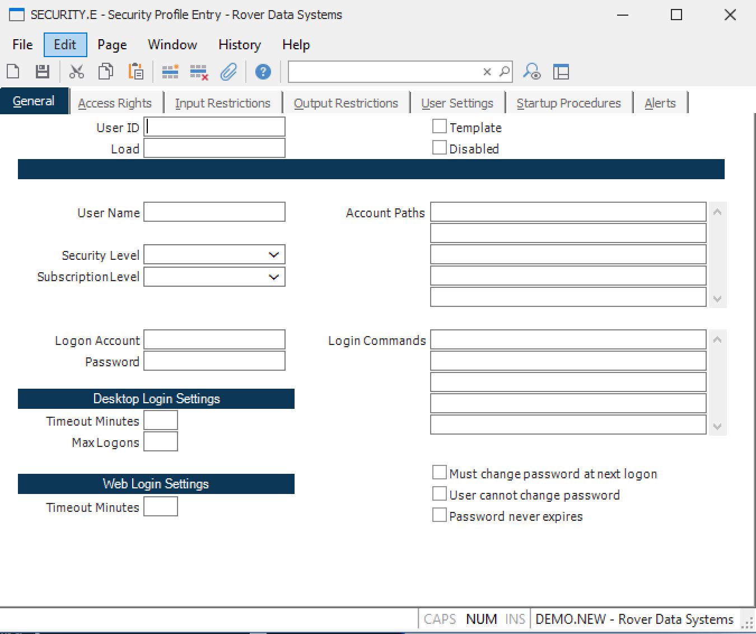The height and width of the screenshot is (634, 756).
Task: Open the History menu
Action: (239, 45)
